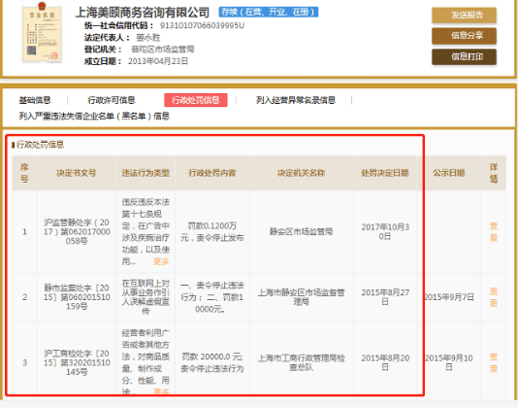Expand 更多 in row 1 violation type
Screen dimensions: 519x408
pyautogui.click(x=161, y=261)
